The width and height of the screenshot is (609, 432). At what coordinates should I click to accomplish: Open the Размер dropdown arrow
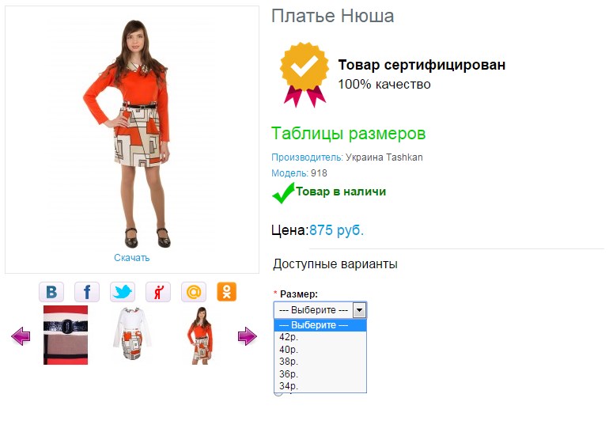point(359,310)
